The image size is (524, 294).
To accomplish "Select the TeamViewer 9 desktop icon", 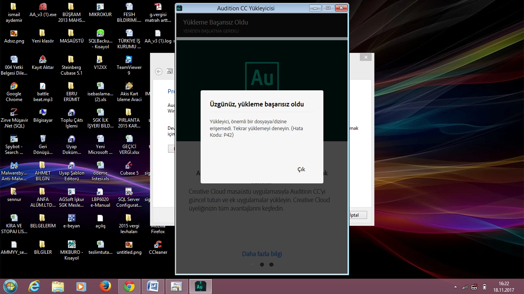I will point(129,65).
